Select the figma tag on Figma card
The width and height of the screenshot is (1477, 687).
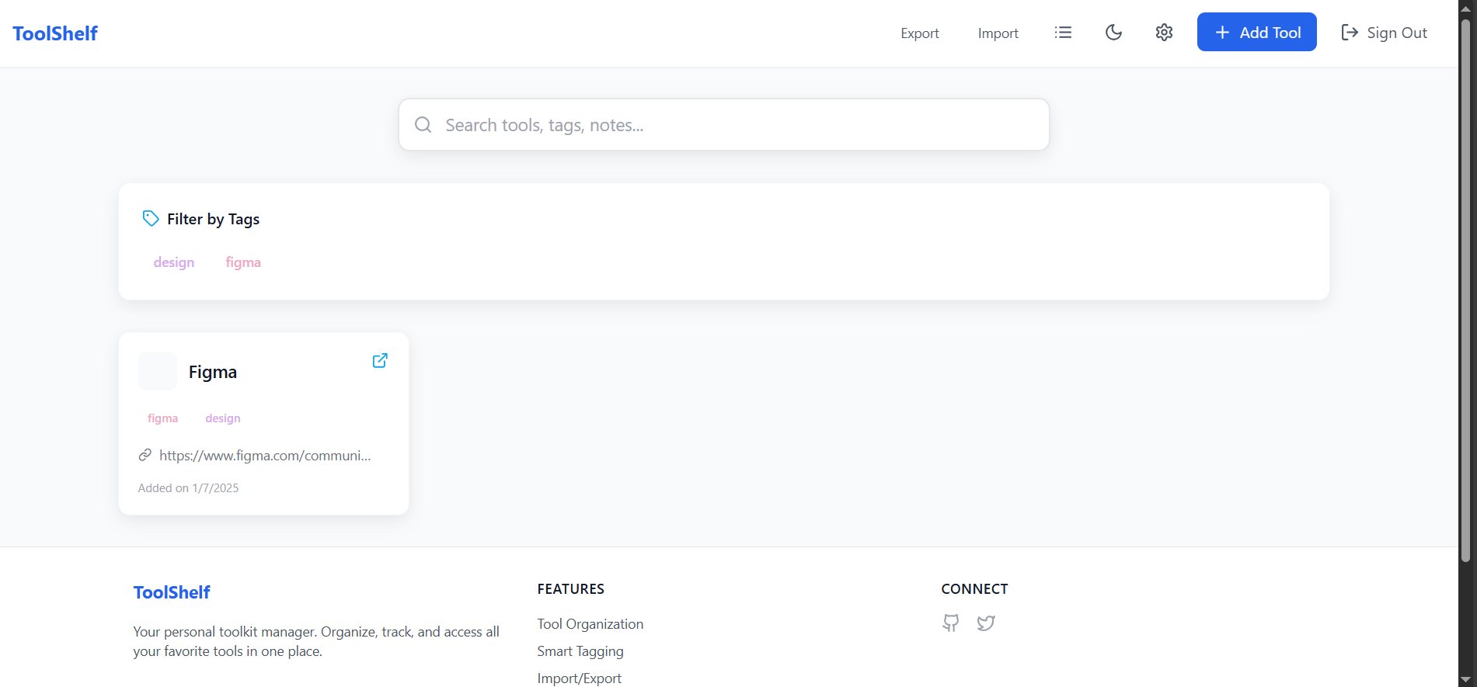162,418
